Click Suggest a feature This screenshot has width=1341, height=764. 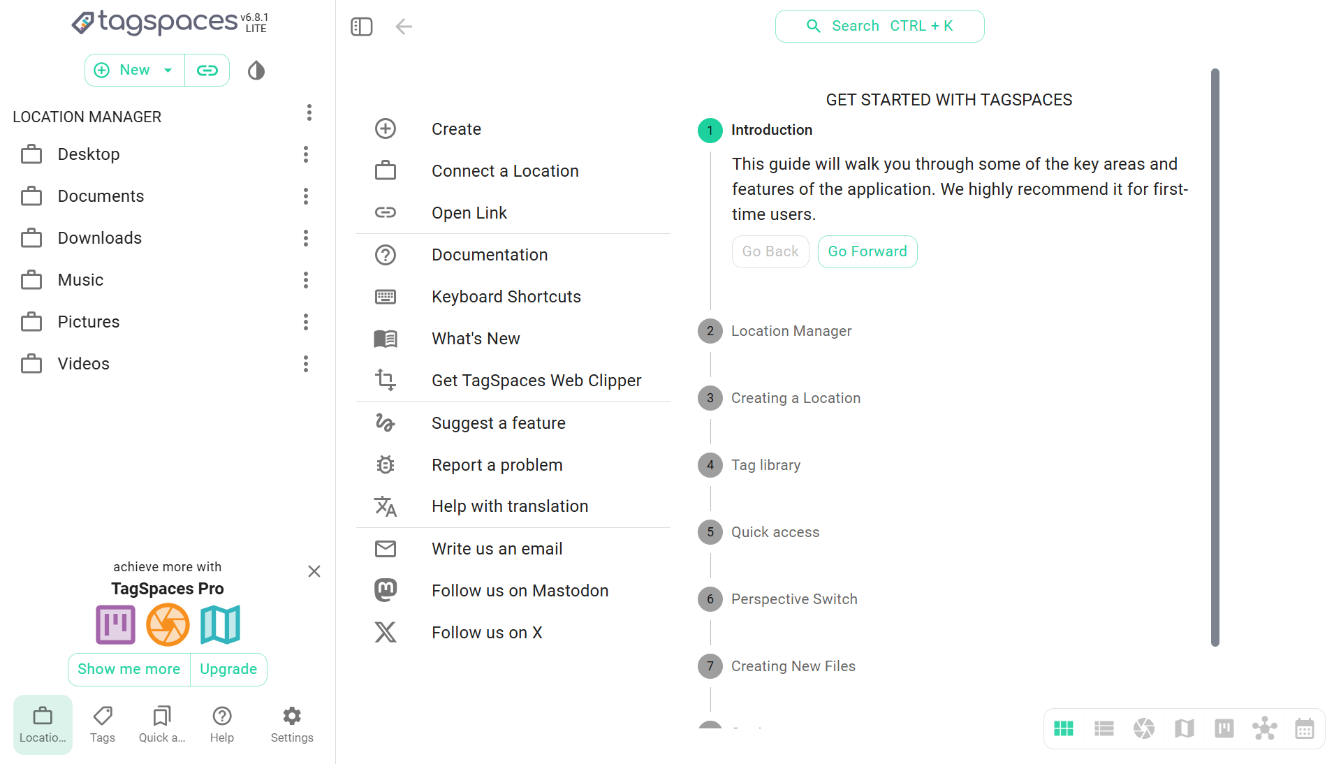coord(513,423)
